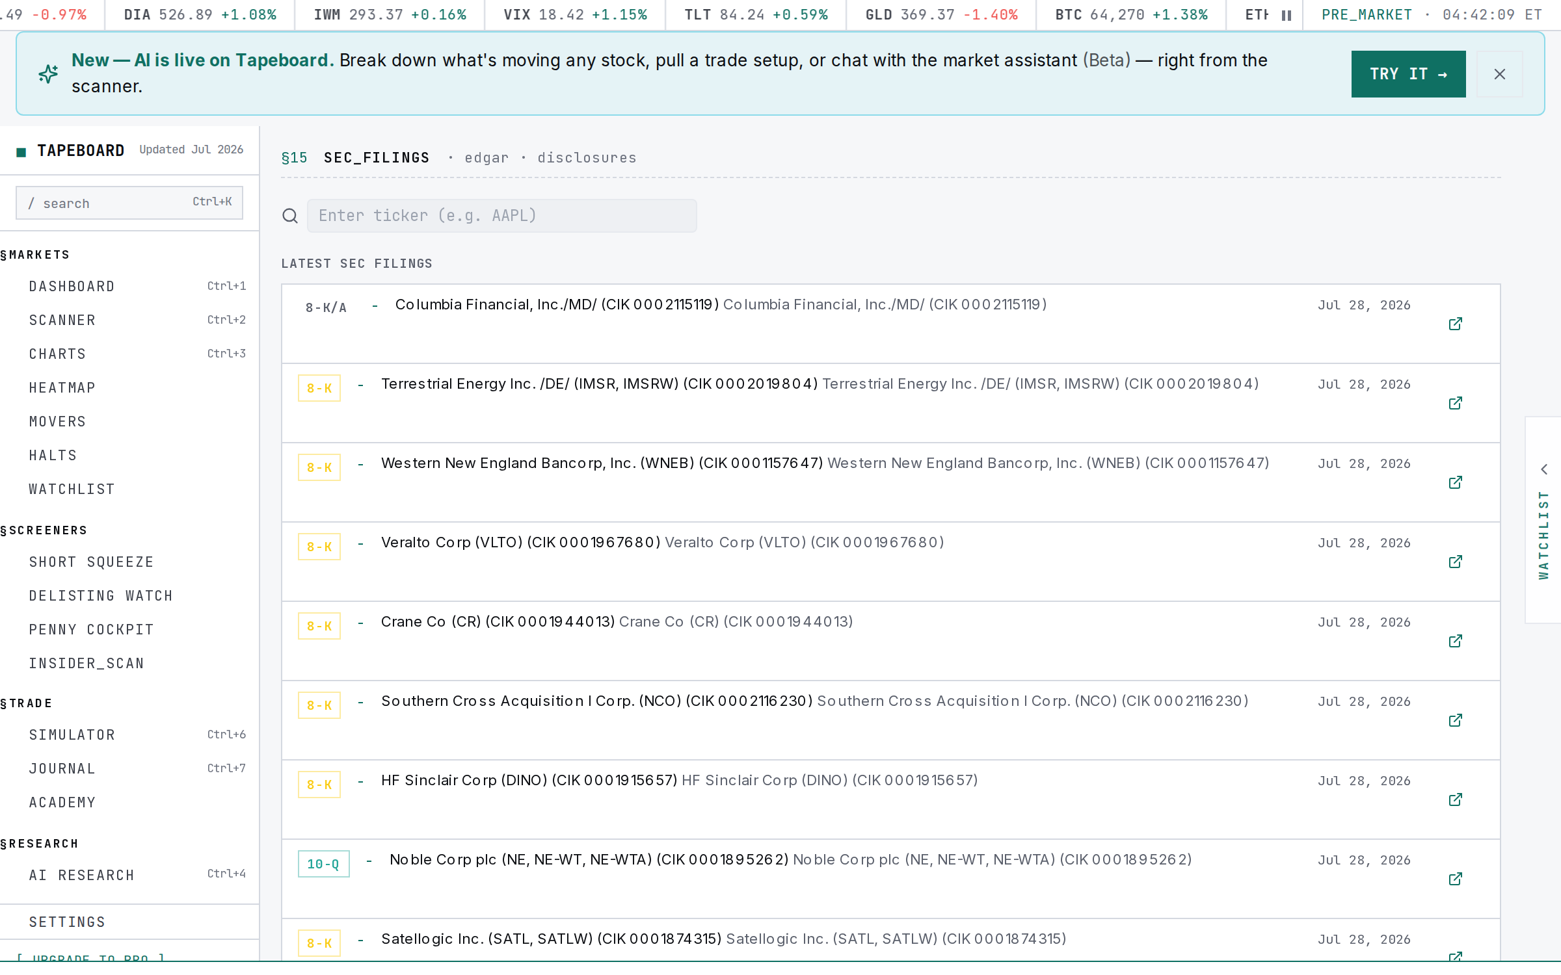The height and width of the screenshot is (975, 1561).
Task: Open external link for Columbia Financial filing
Action: [x=1456, y=324]
